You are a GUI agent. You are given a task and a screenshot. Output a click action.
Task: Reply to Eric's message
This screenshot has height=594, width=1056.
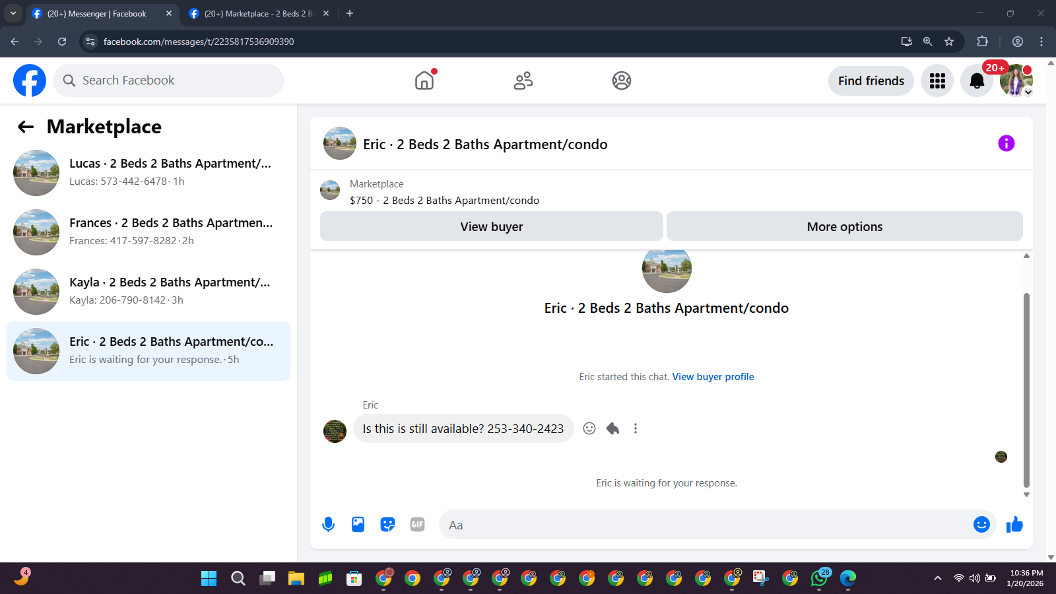click(612, 428)
